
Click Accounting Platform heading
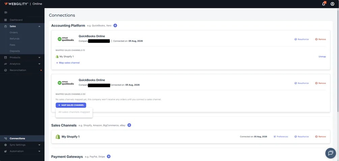coord(68,26)
